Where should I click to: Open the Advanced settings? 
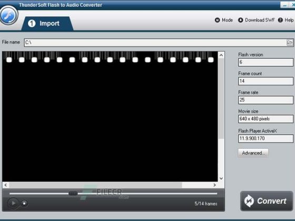pyautogui.click(x=253, y=153)
